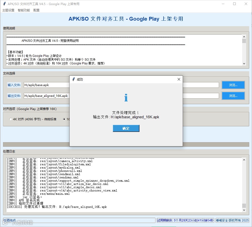The image size is (252, 227).
Task: Click log line APK 签名完成
Action: tap(23, 200)
